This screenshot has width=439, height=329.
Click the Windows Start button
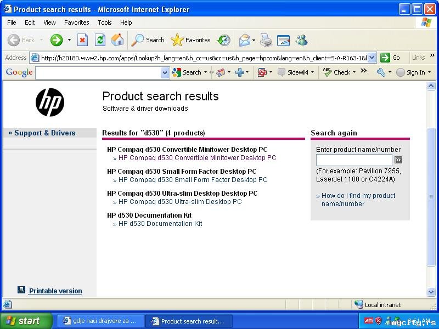(26, 321)
